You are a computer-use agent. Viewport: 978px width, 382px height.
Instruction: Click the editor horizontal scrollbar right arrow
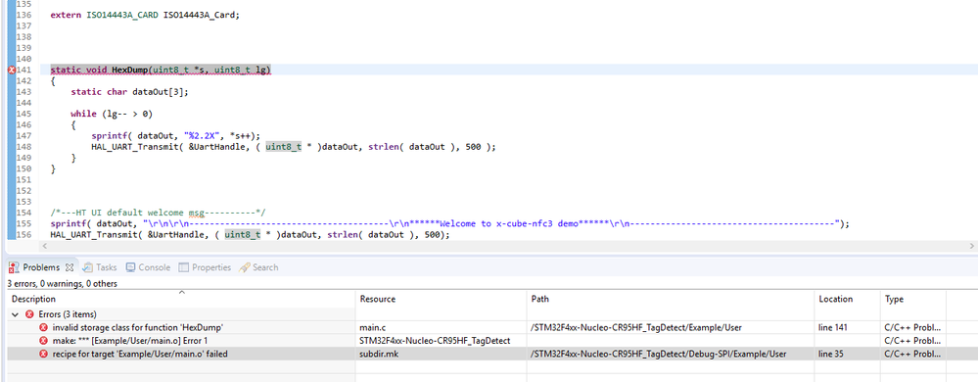coord(972,247)
